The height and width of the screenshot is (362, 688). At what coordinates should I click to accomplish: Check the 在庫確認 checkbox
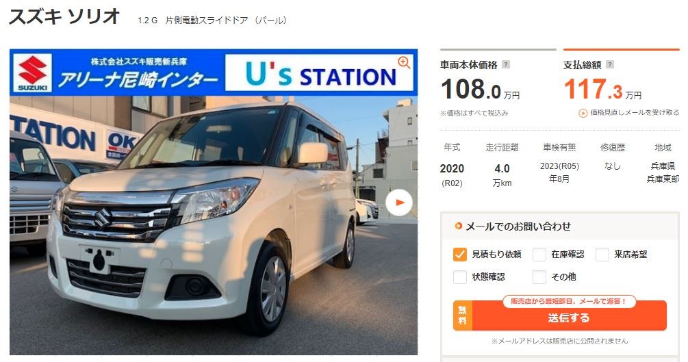click(x=539, y=255)
